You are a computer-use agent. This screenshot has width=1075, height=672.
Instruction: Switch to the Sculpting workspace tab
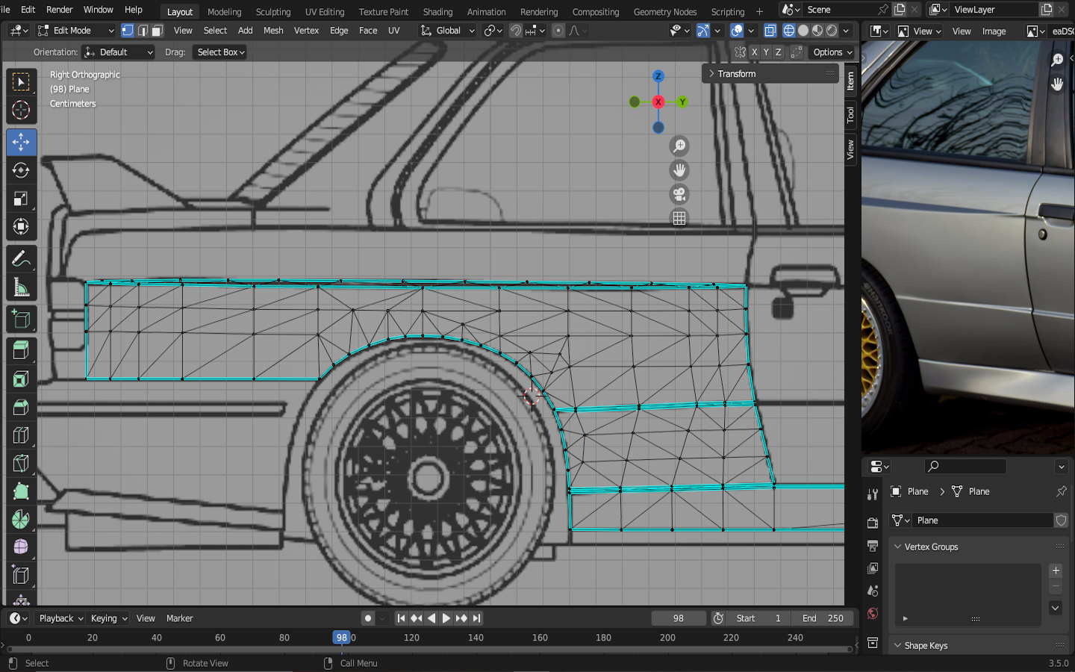(273, 12)
